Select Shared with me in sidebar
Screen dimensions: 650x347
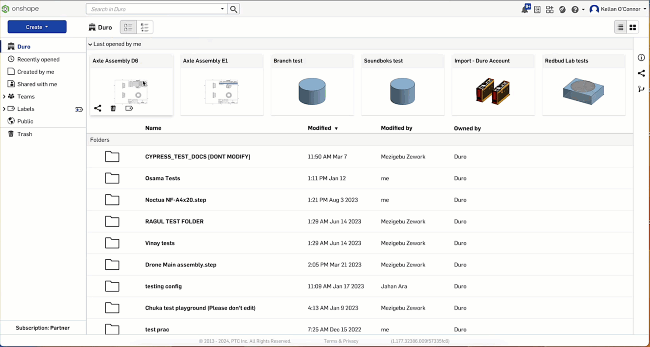(x=37, y=84)
